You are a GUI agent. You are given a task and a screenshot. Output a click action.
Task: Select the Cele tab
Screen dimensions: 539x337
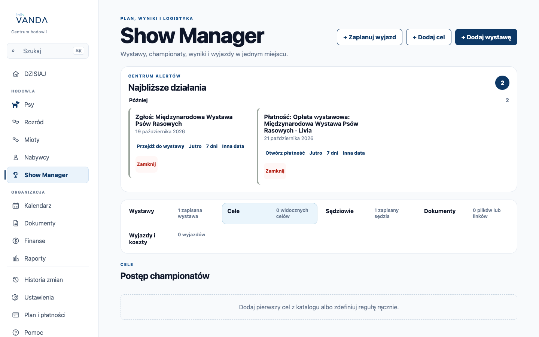pyautogui.click(x=269, y=213)
